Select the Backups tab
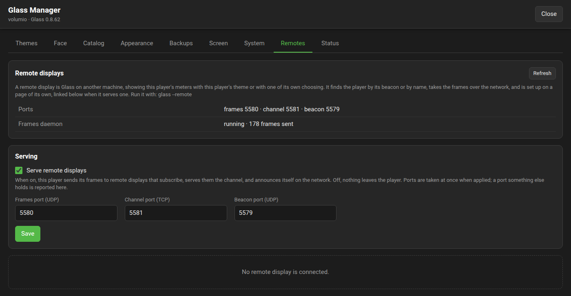This screenshot has height=296, width=571. coord(181,43)
